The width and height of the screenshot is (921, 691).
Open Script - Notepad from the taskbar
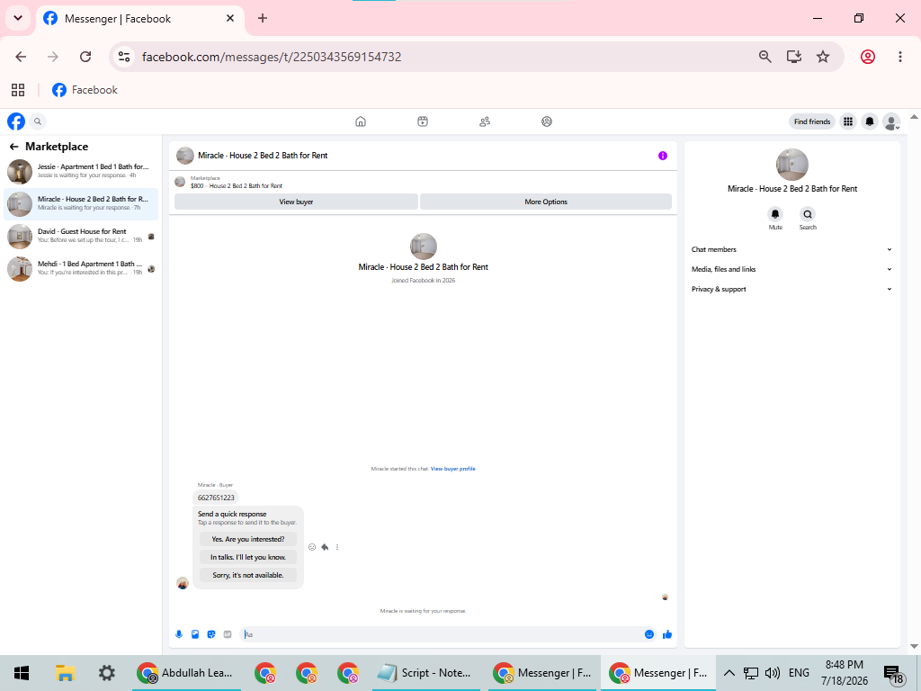pos(425,673)
